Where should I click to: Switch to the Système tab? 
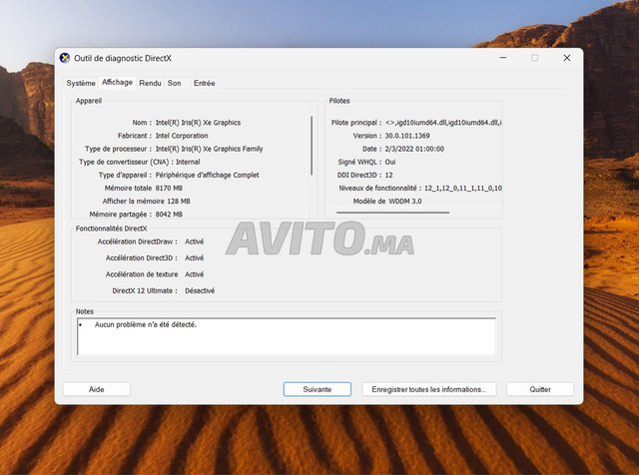81,83
